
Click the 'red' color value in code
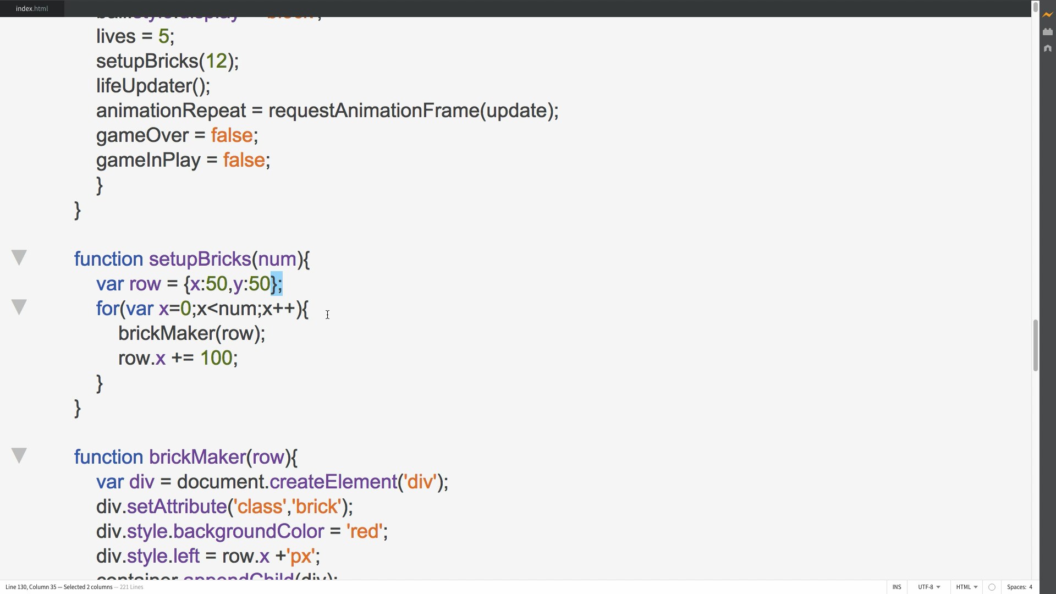364,531
